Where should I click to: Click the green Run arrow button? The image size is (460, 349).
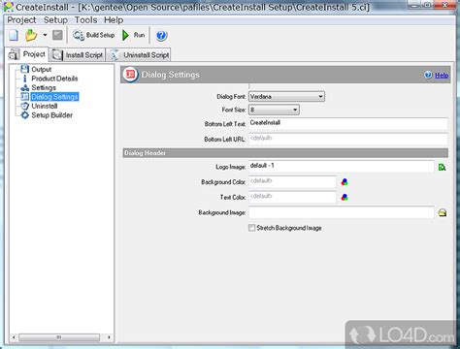tap(133, 35)
